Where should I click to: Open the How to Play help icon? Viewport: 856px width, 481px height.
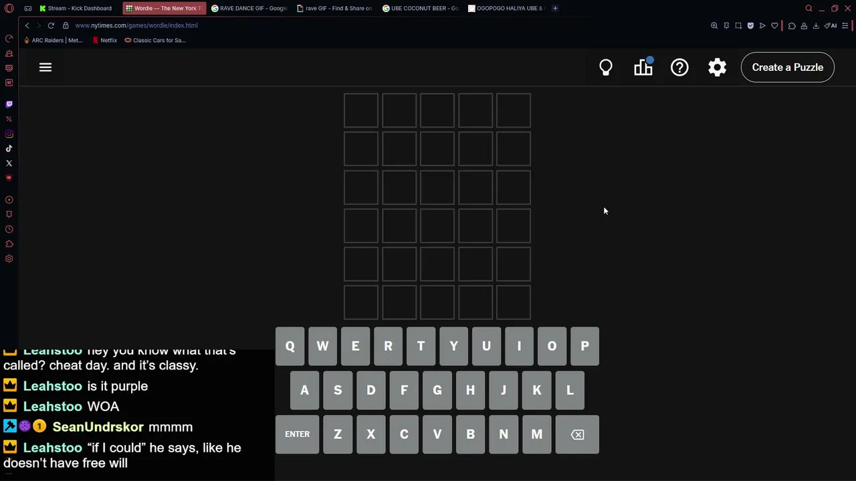click(679, 67)
